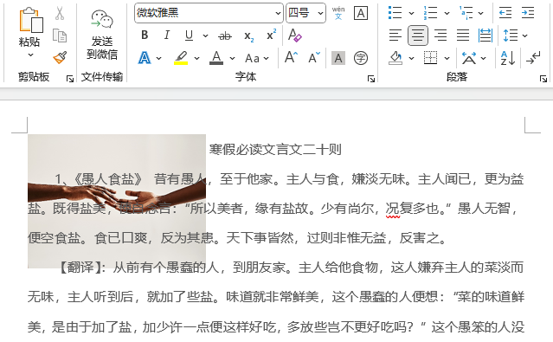553x342 pixels.
Task: Click the word 况 with red underline
Action: tap(393, 209)
